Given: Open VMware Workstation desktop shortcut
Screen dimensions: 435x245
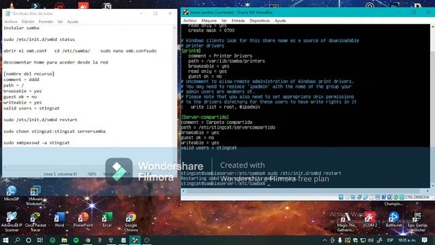Looking at the screenshot, I should pyautogui.click(x=35, y=195).
